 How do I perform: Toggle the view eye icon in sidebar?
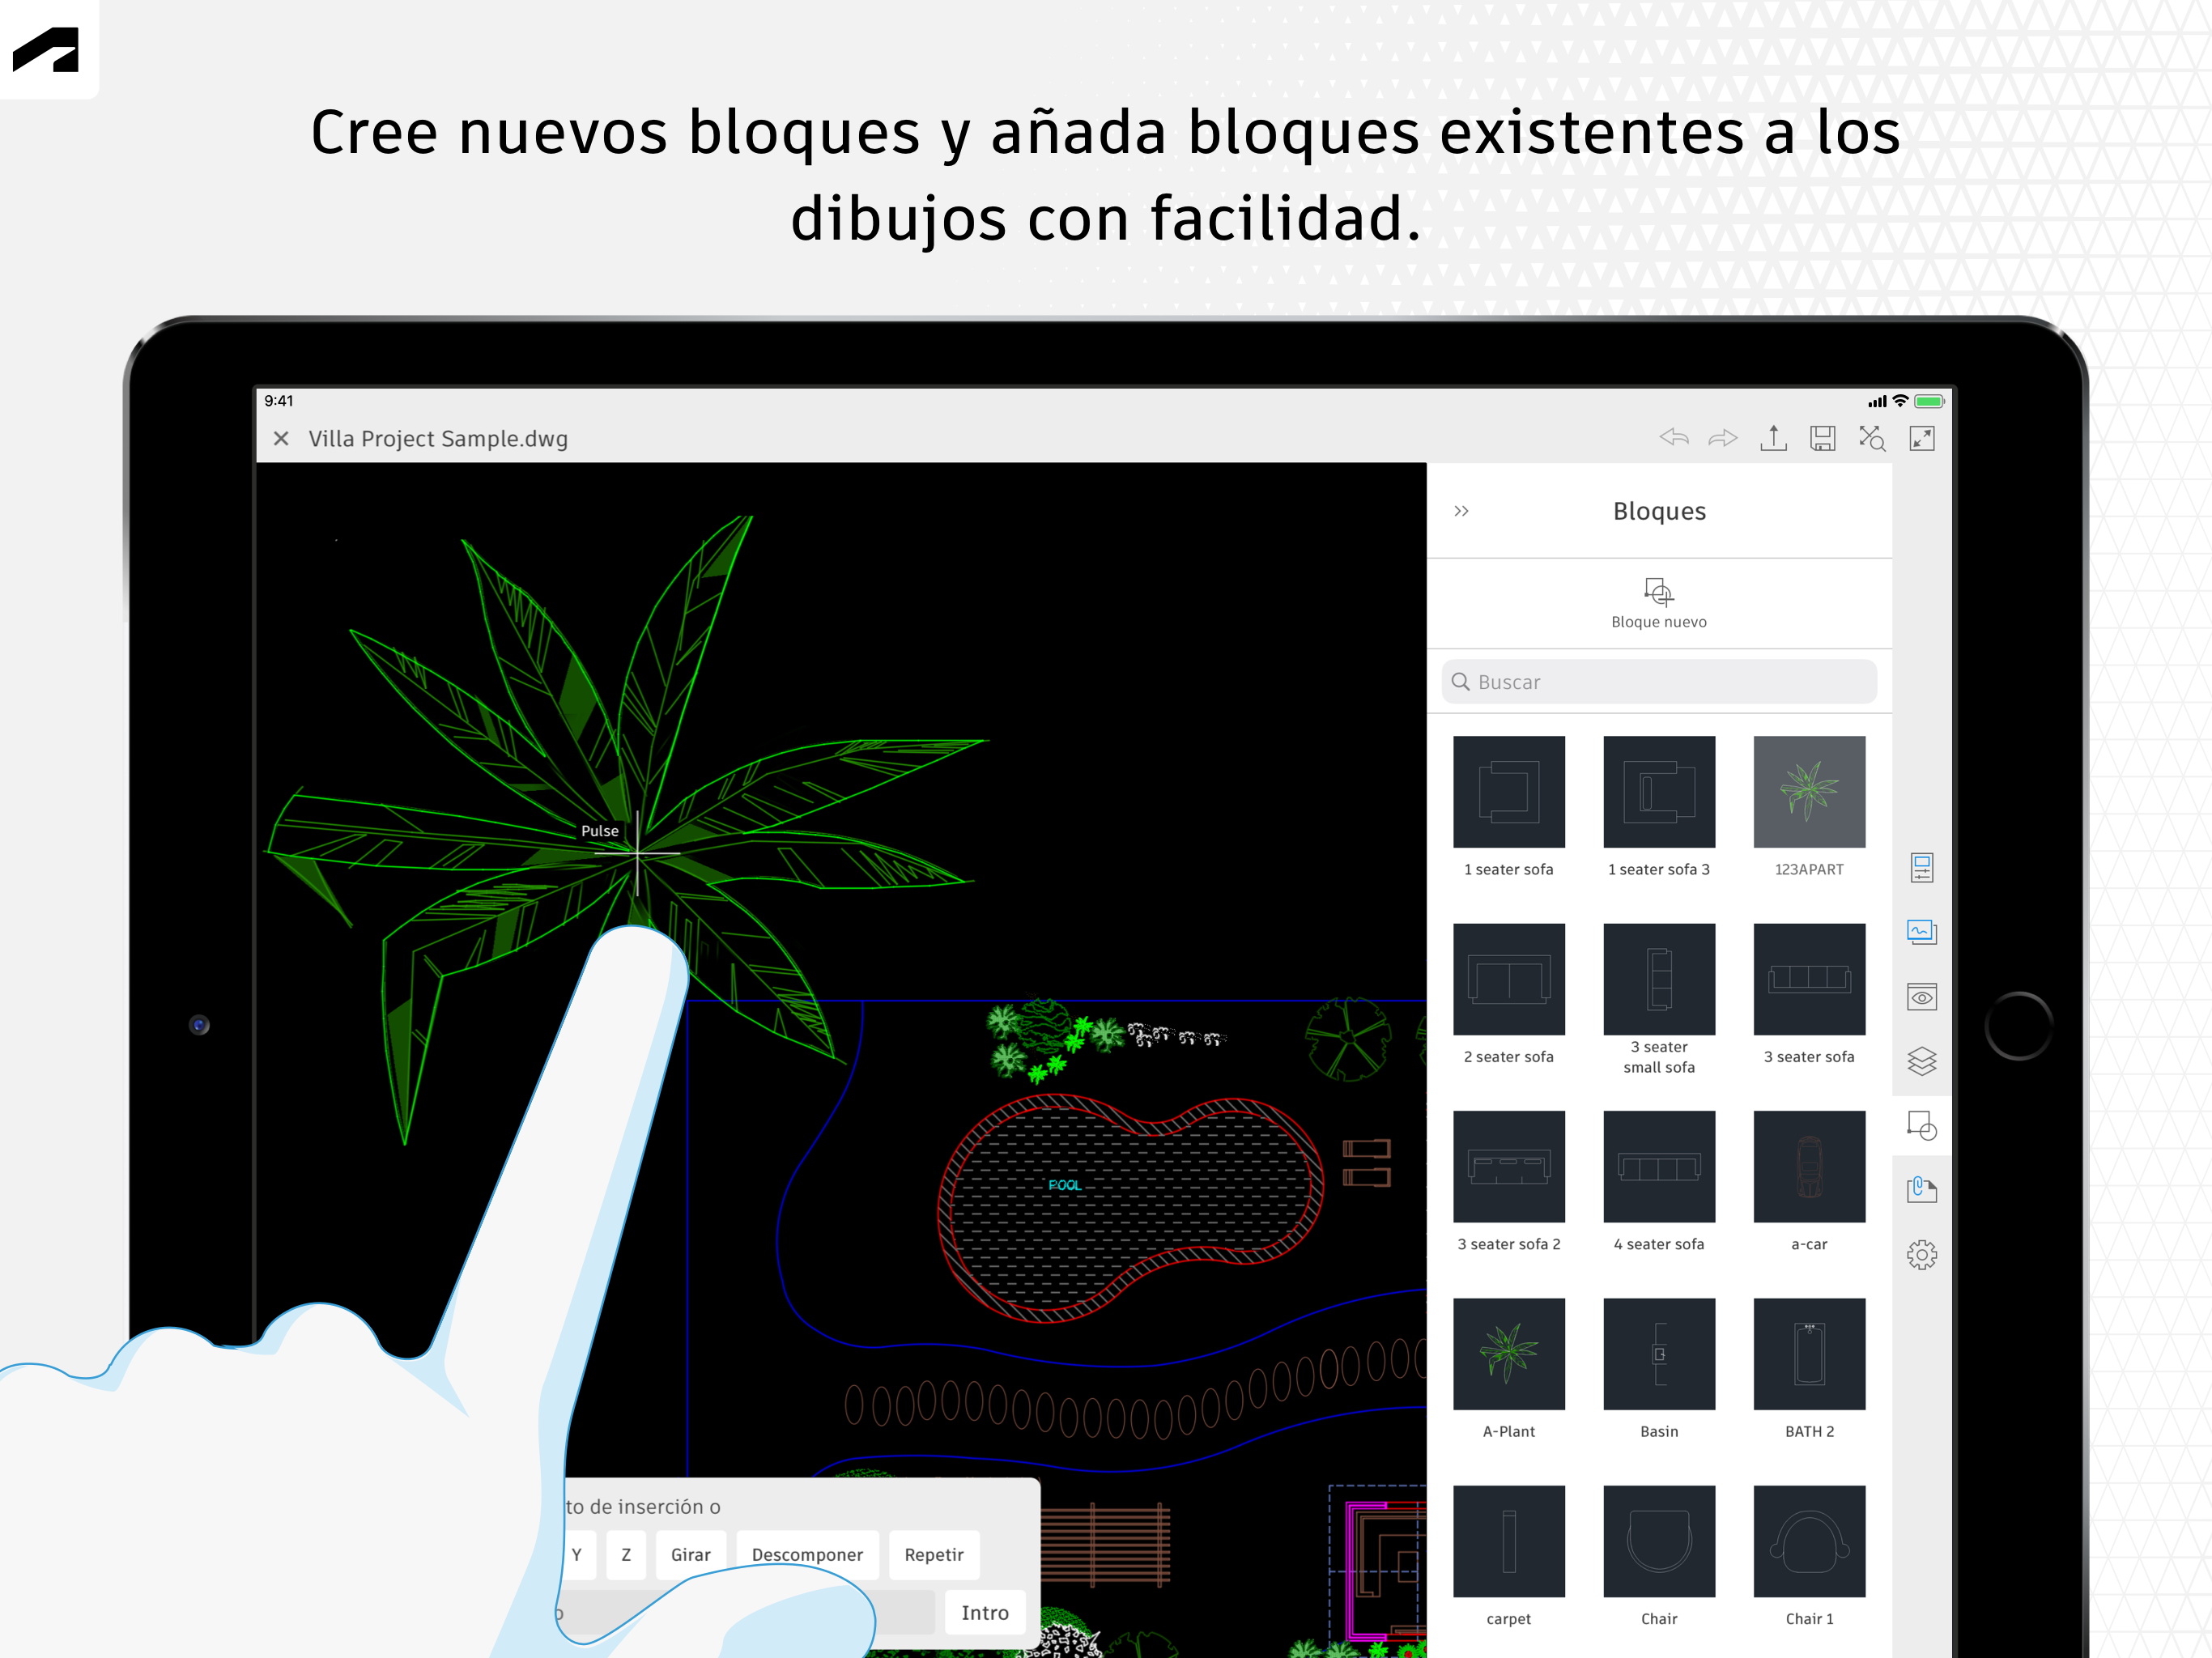coord(1921,997)
